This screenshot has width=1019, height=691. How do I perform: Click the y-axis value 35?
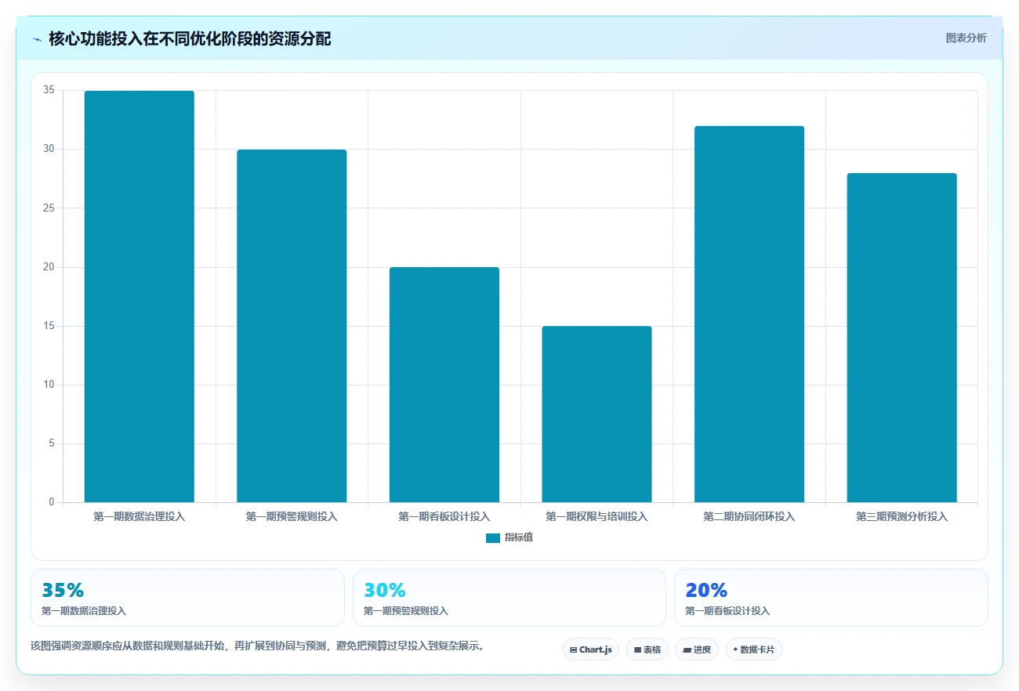point(49,90)
